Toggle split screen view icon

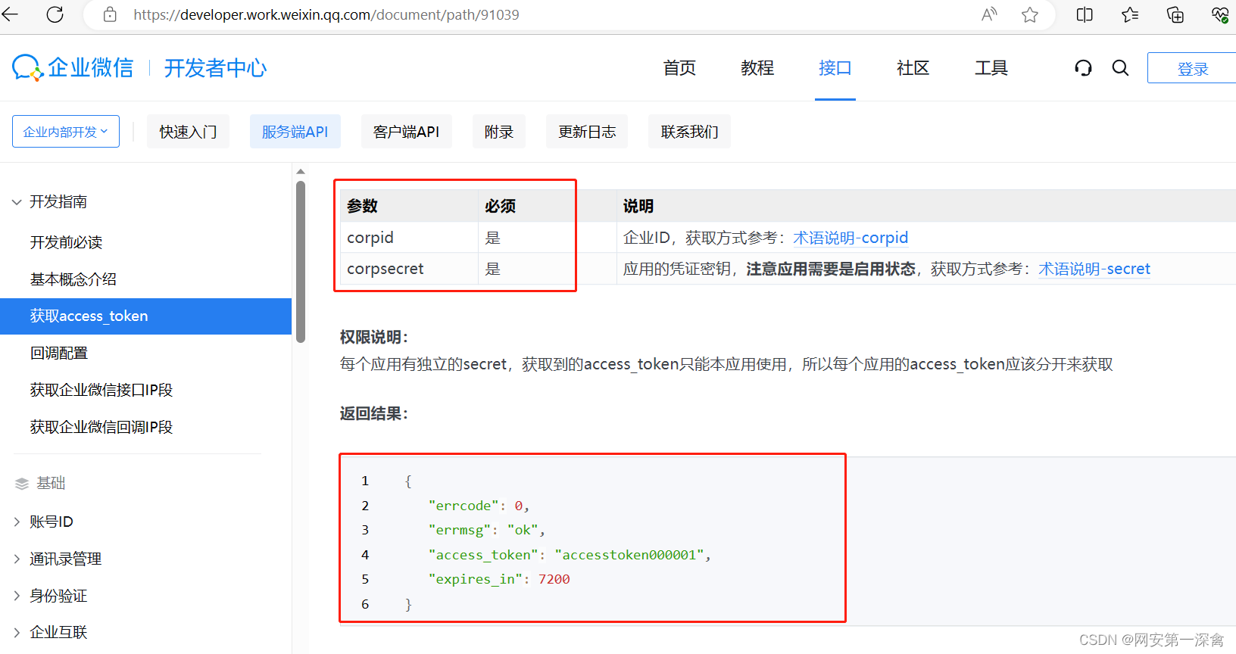tap(1085, 14)
